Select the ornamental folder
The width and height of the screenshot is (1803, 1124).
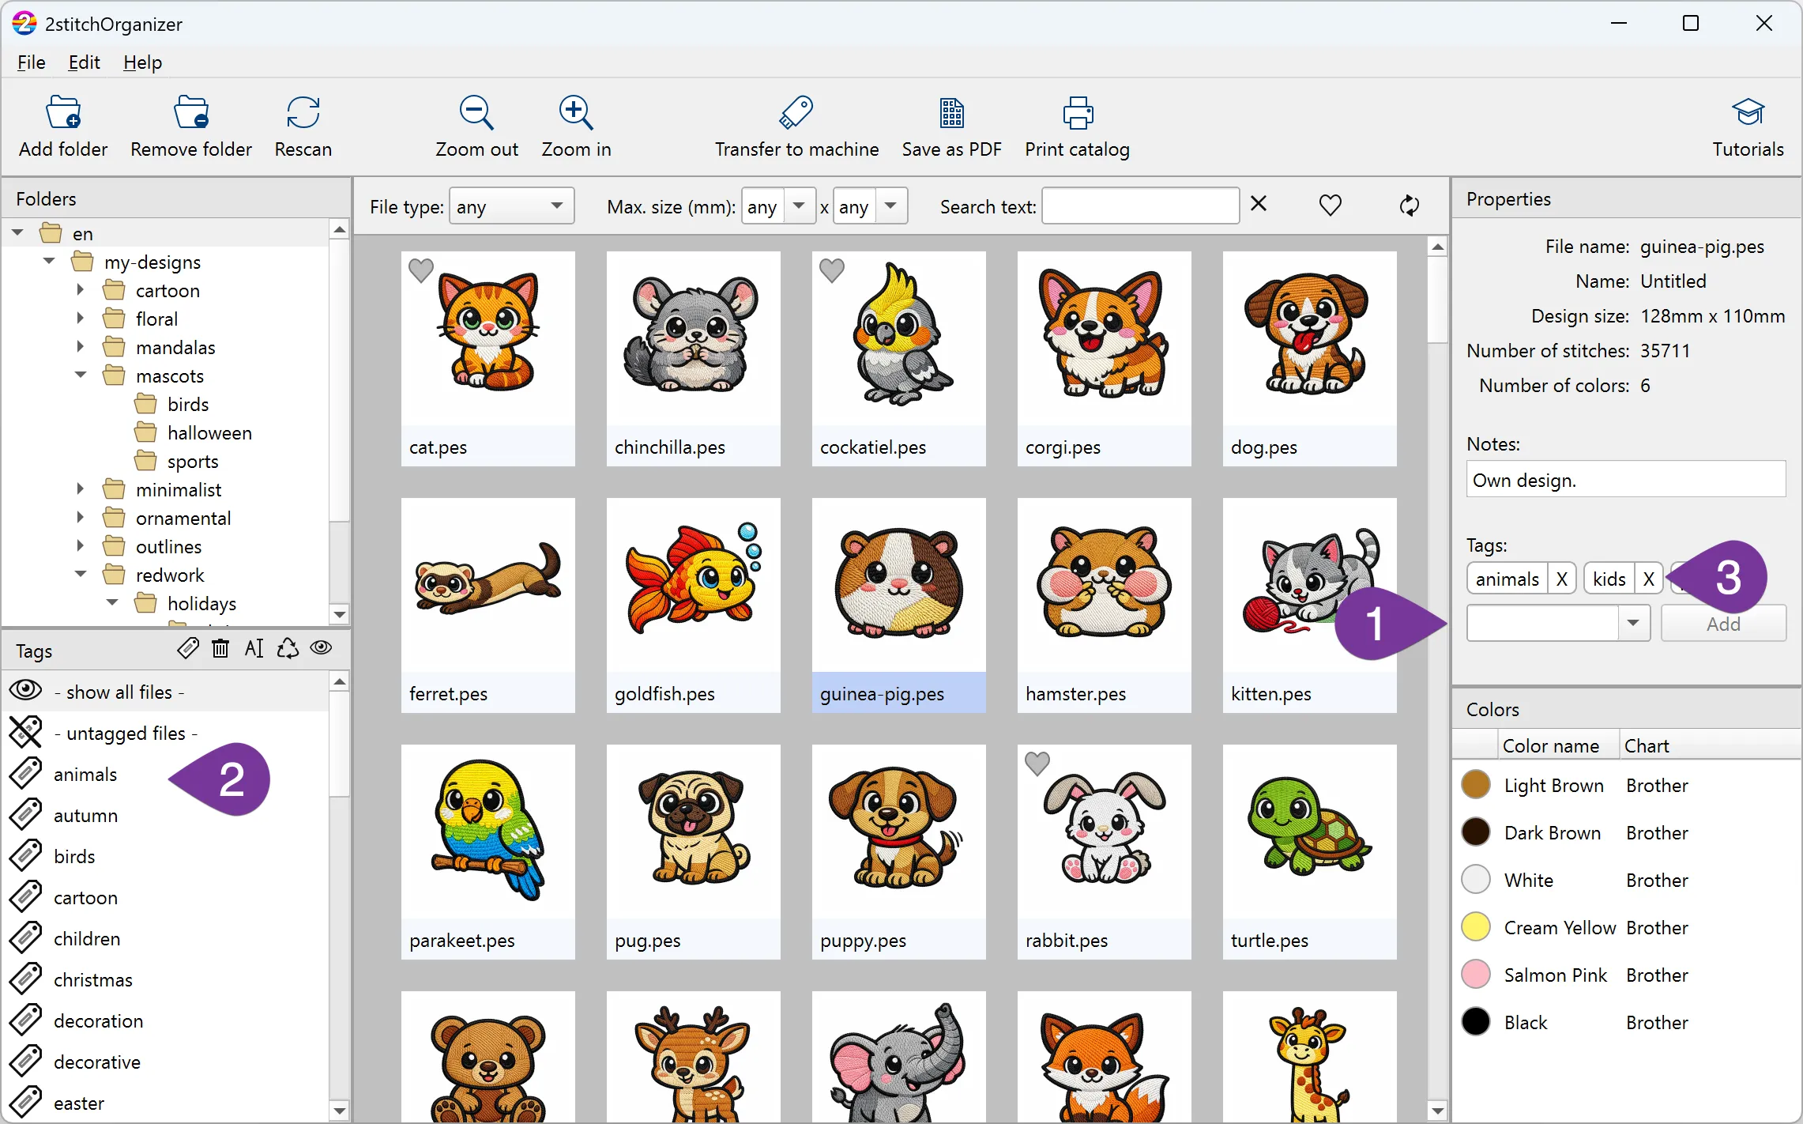click(183, 519)
